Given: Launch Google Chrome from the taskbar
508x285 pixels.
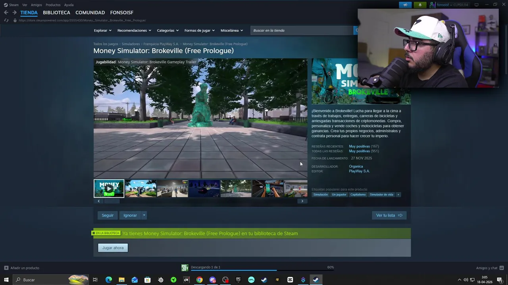Looking at the screenshot, I should (199, 280).
